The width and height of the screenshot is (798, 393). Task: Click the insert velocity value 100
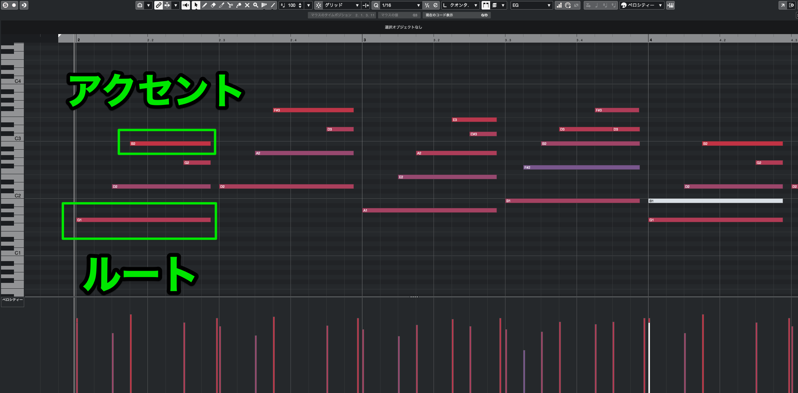coord(292,5)
